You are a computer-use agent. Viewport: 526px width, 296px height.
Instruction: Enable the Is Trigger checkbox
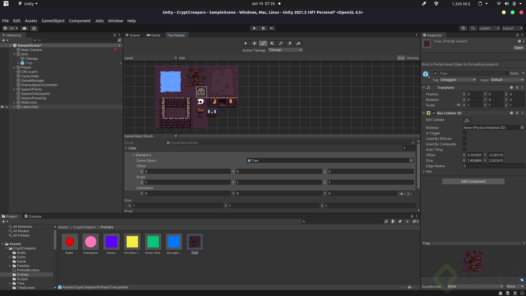[x=465, y=133]
